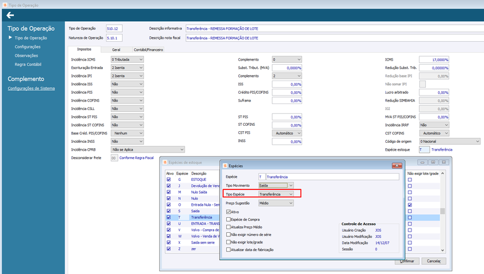Maximize the Espécies de estoque window

point(433,163)
